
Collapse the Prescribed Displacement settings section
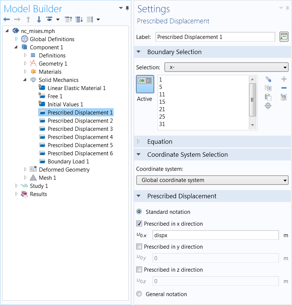point(138,196)
